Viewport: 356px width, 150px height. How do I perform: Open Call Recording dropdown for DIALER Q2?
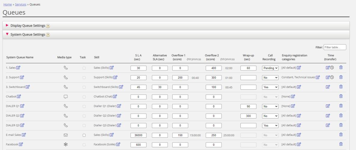point(270,116)
